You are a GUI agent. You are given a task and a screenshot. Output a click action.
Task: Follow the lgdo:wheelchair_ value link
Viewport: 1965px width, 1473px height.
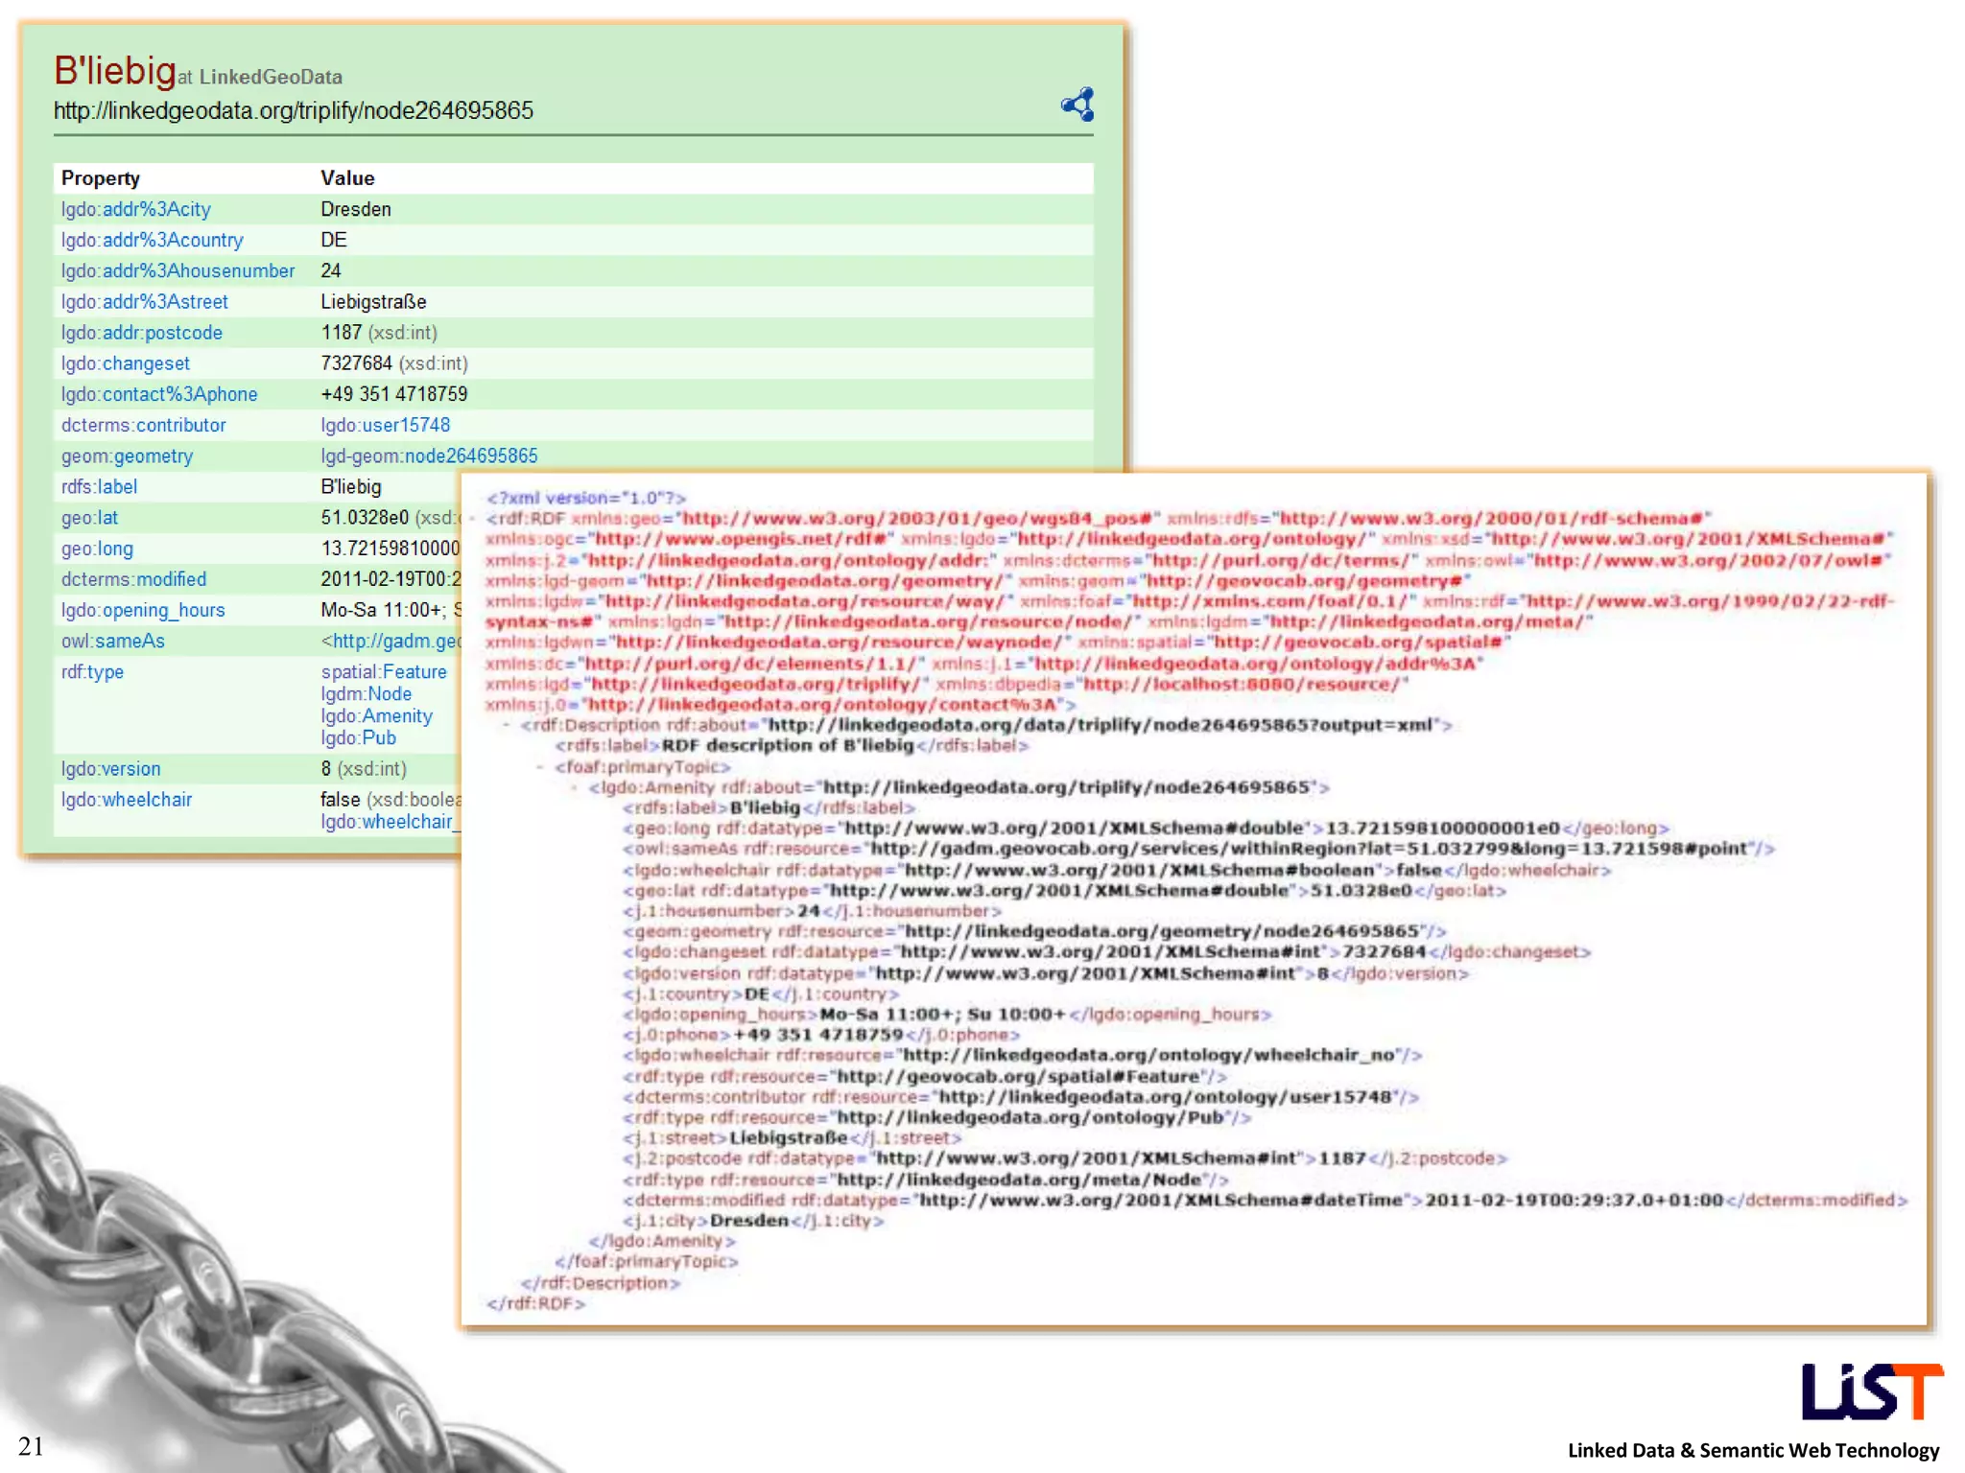click(390, 822)
